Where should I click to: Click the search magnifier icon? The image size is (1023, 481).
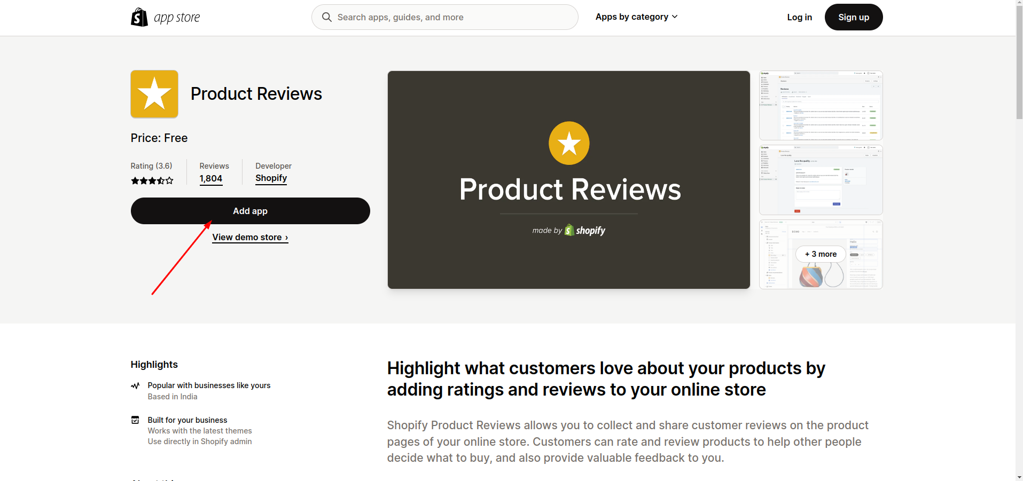click(327, 17)
